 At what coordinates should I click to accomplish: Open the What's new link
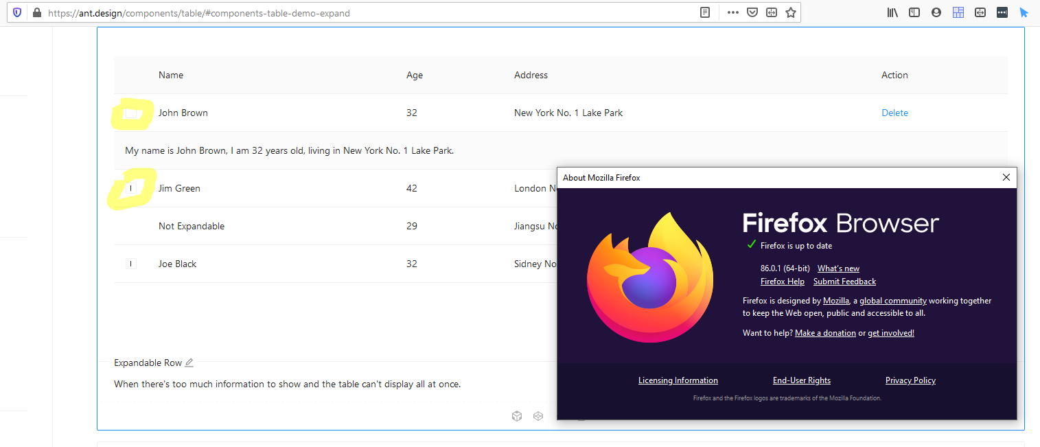838,268
